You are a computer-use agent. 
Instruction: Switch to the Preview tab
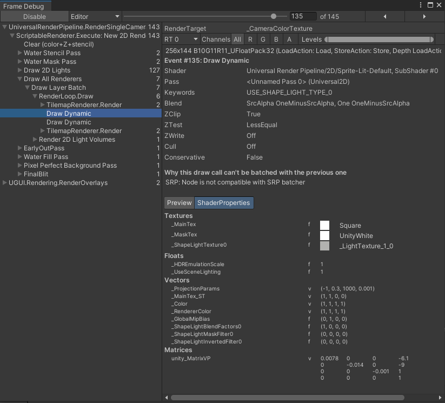click(179, 203)
